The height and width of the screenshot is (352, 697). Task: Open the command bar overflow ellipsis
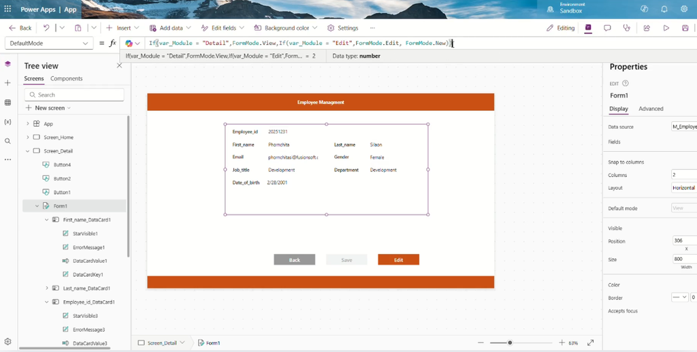pos(372,27)
